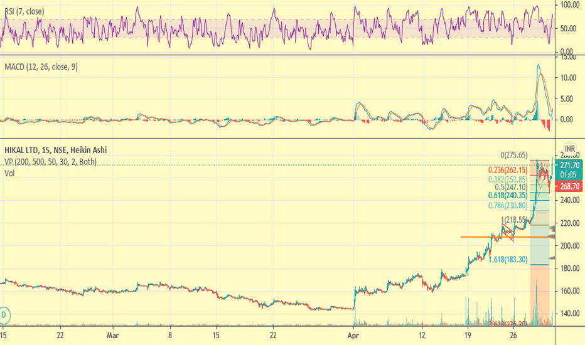
Task: Click the VP (200, 500, 50, 30, 2, Both) label
Action: click(x=50, y=162)
